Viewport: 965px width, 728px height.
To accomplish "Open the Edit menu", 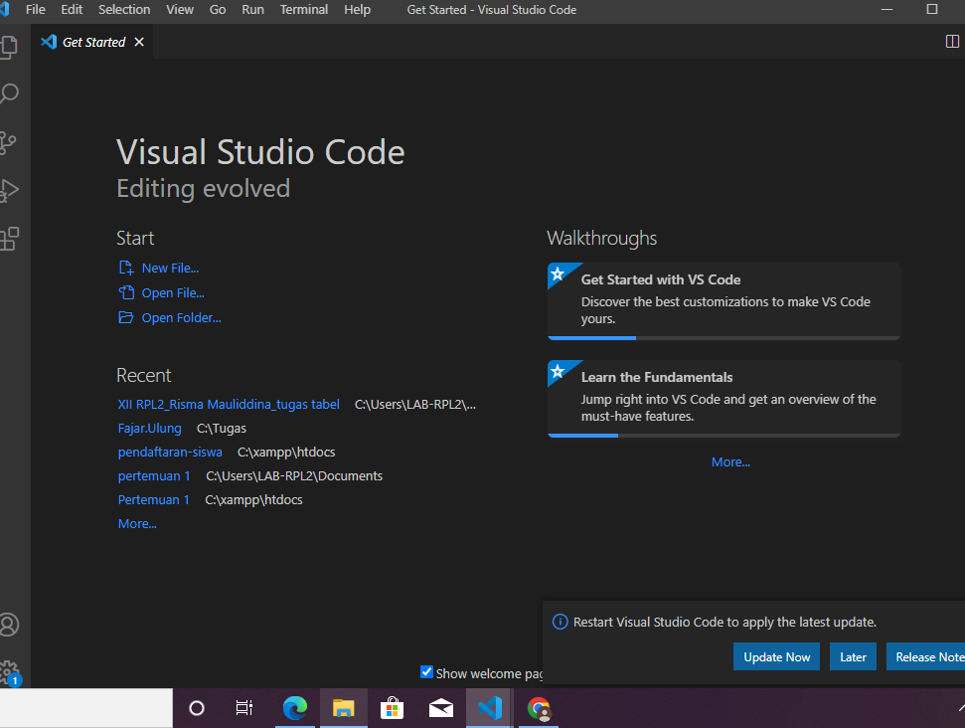I will [72, 10].
